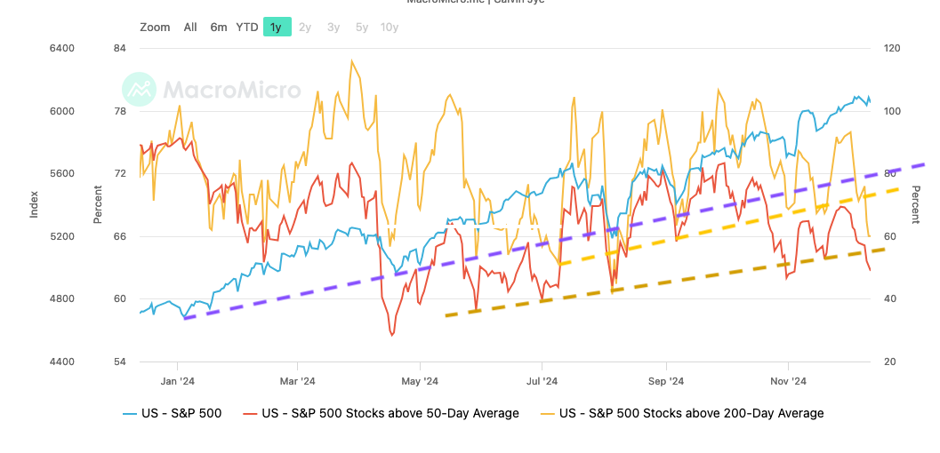The width and height of the screenshot is (940, 453).
Task: Click the Nov '24 x-axis label
Action: tap(788, 381)
